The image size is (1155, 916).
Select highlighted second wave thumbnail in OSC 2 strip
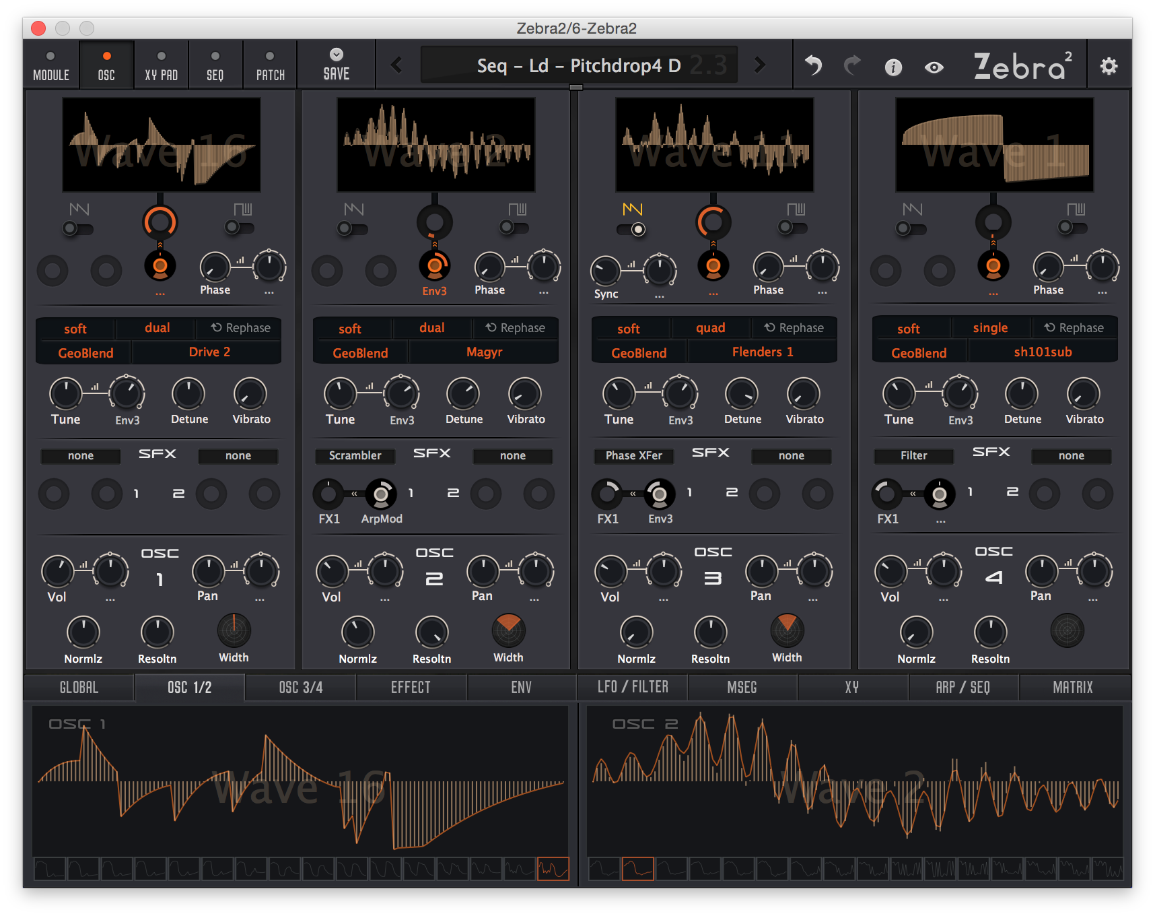(x=637, y=869)
